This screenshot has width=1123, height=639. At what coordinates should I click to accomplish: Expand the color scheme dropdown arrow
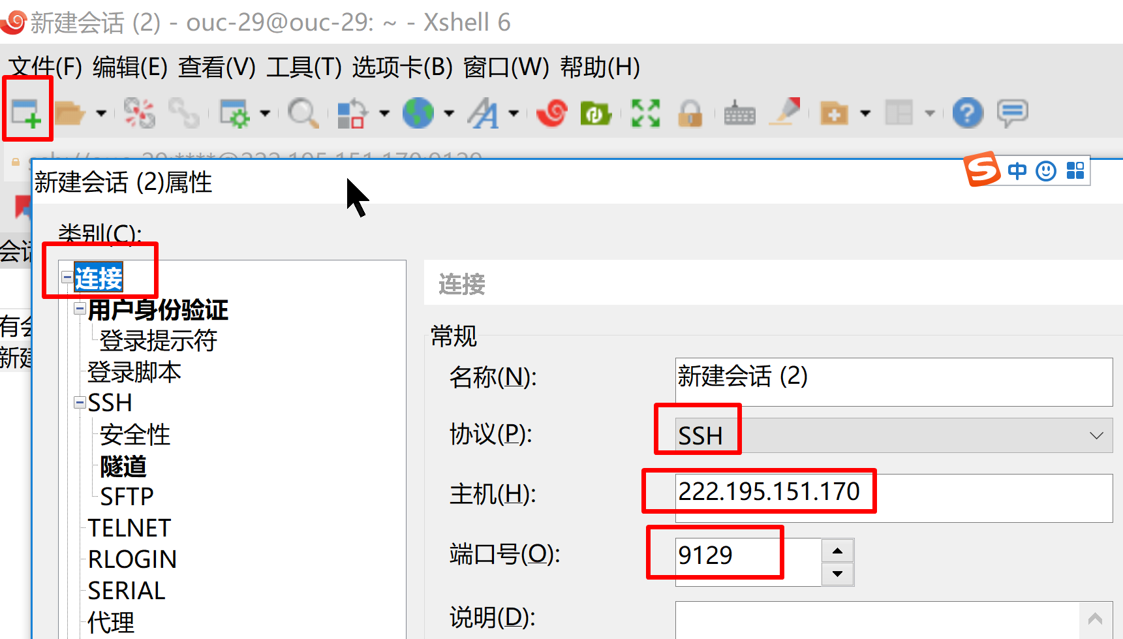pyautogui.click(x=384, y=113)
